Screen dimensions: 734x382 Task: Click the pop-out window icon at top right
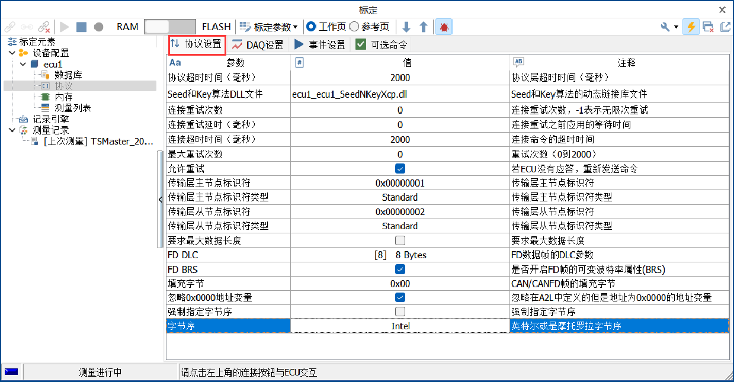(x=725, y=27)
